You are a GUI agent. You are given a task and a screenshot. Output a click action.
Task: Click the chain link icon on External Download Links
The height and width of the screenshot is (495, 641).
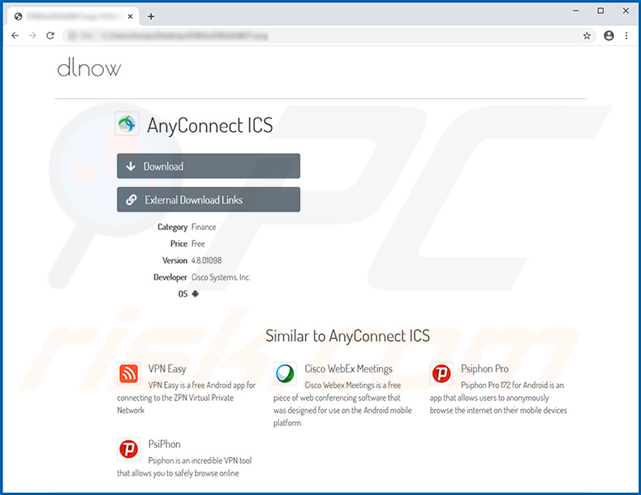pos(131,199)
